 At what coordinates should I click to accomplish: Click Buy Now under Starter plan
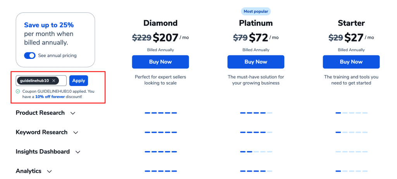(x=351, y=62)
